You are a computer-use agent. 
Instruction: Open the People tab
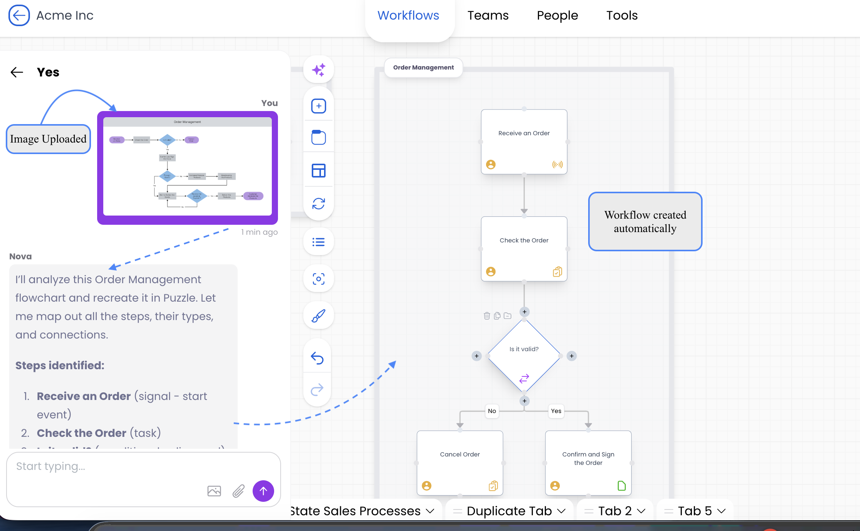point(557,15)
